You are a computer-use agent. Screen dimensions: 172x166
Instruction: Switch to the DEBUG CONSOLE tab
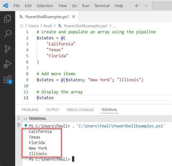pyautogui.click(x=80, y=110)
